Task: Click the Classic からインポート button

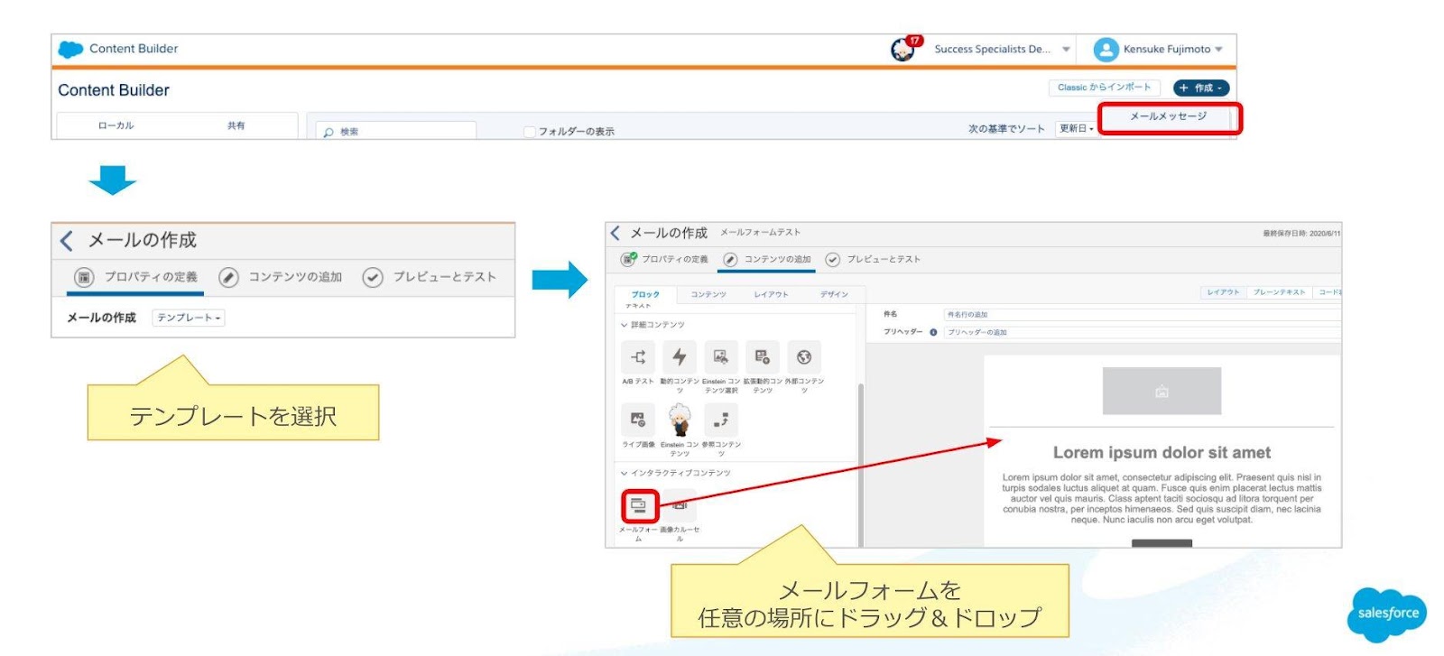Action: [1104, 88]
